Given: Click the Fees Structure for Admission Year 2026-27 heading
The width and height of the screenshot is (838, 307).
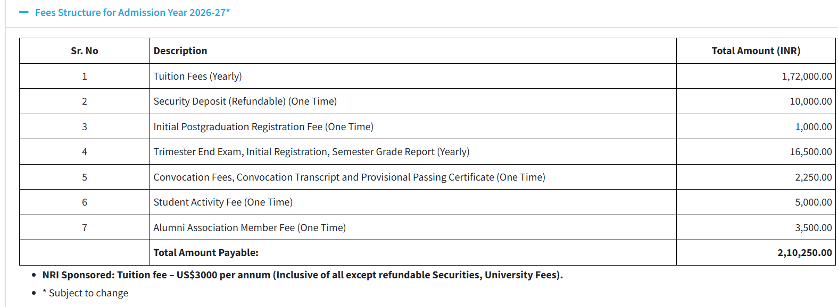Looking at the screenshot, I should click(x=132, y=12).
